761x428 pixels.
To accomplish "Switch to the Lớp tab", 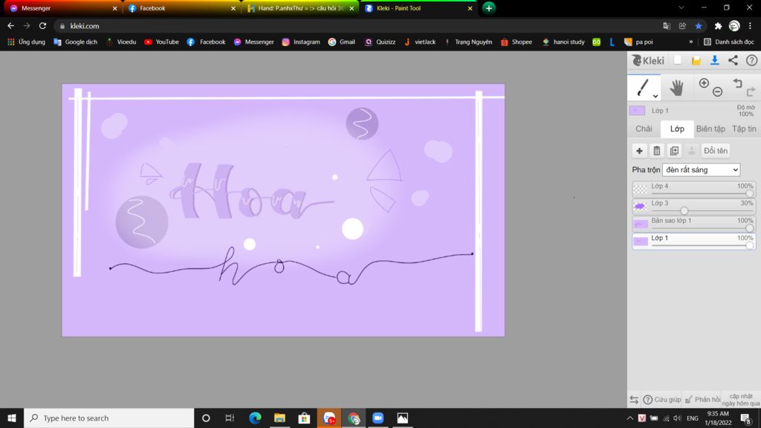I will 677,129.
